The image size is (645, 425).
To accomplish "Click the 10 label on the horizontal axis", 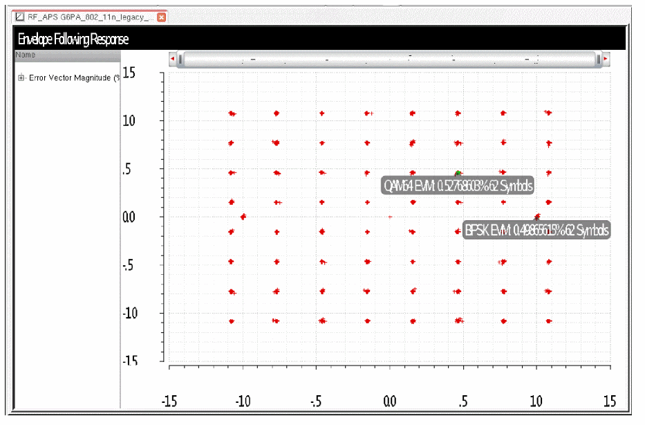I will pos(536,401).
